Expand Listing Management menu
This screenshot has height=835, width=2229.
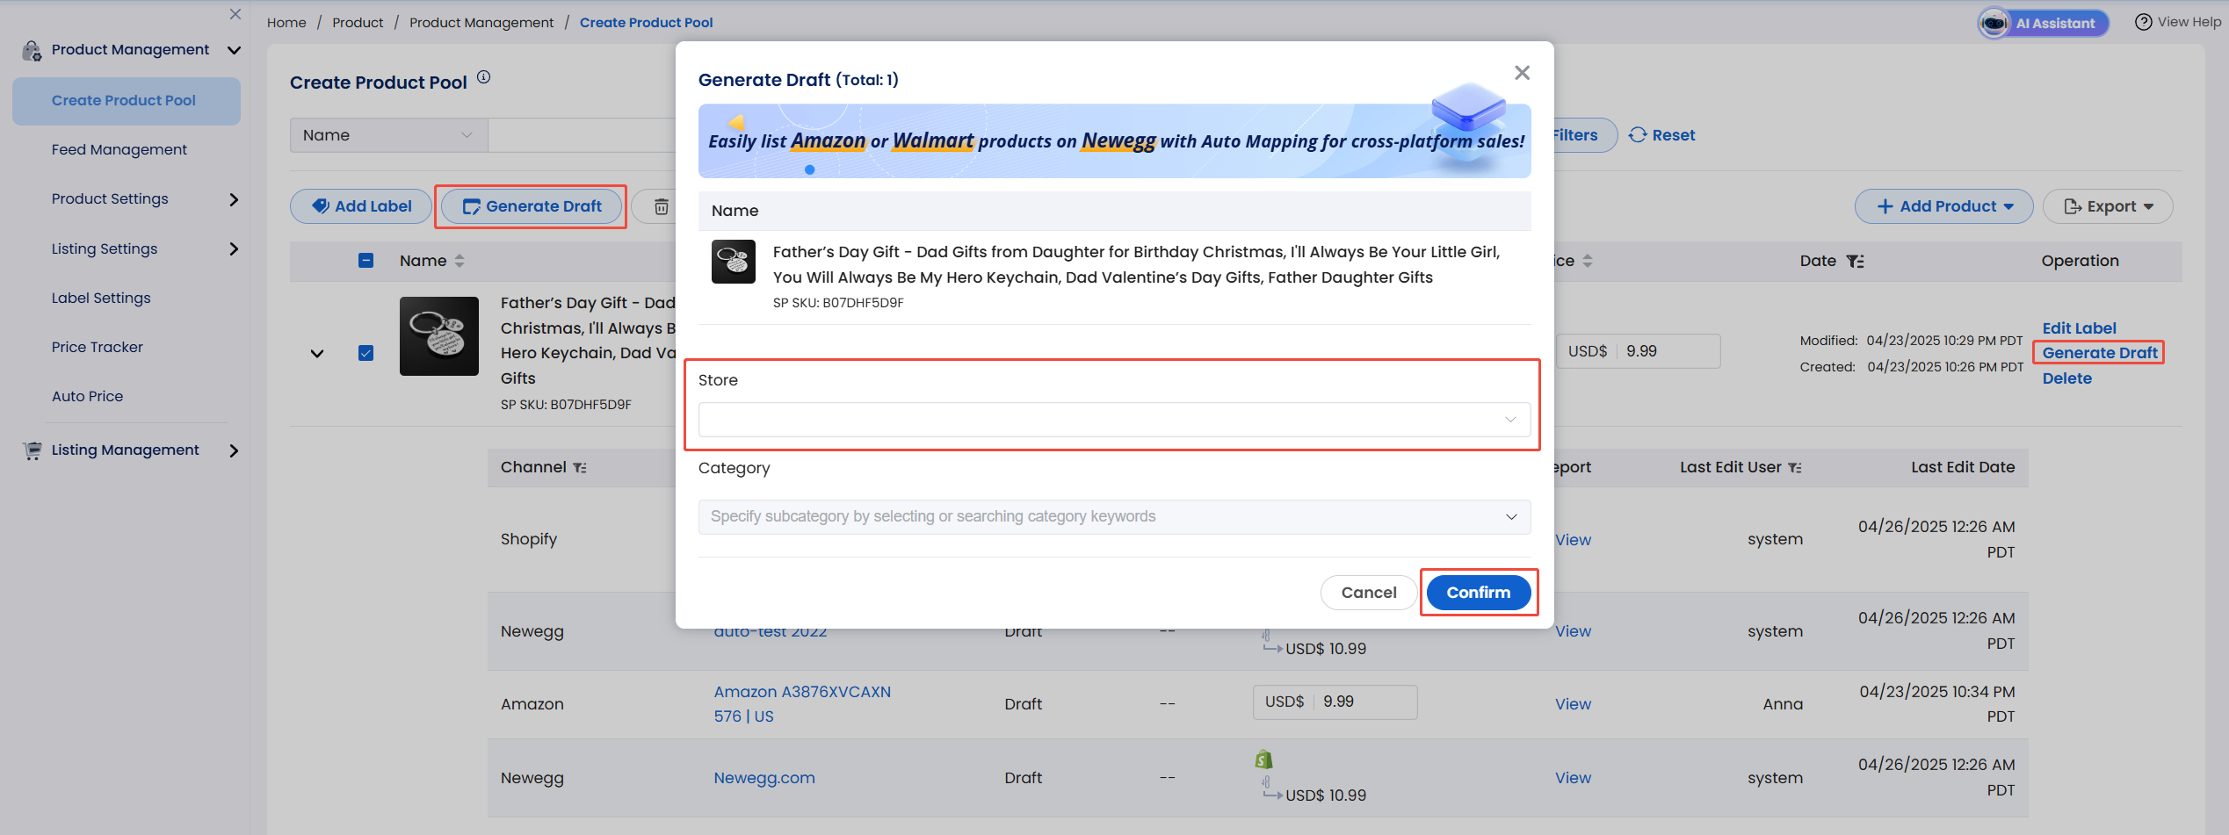click(234, 450)
